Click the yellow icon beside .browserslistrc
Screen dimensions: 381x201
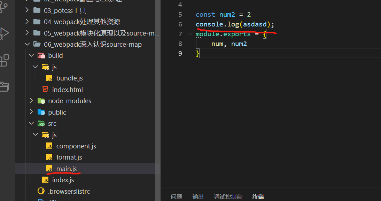click(41, 191)
